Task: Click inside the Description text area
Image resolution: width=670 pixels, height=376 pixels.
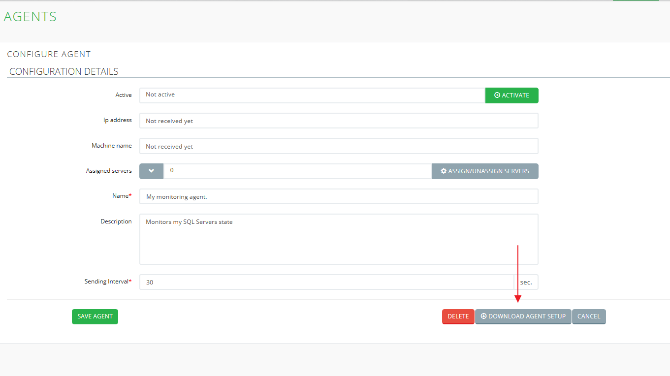Action: pyautogui.click(x=339, y=239)
